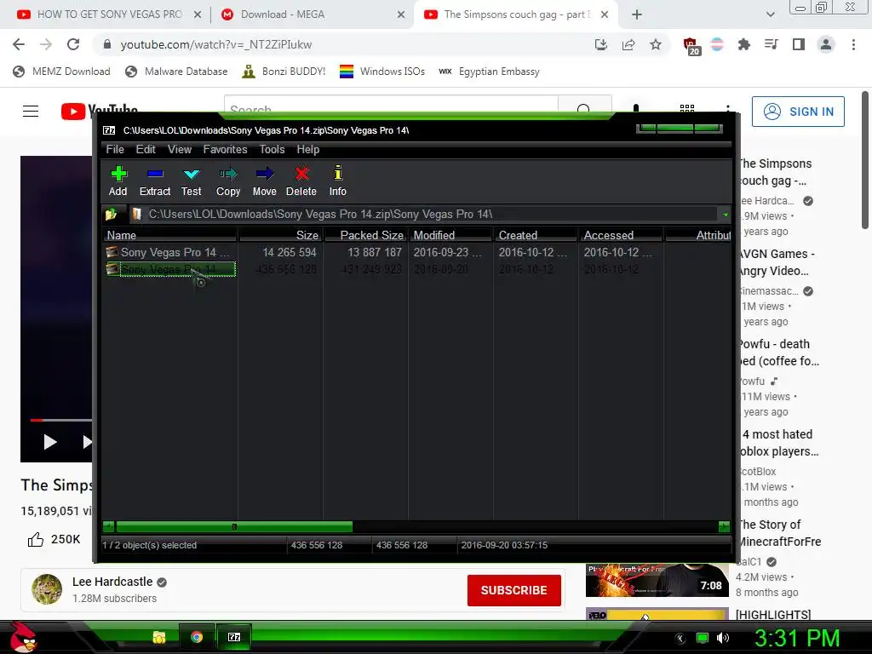The width and height of the screenshot is (872, 654).
Task: Delete selection with the red X icon
Action: tap(301, 181)
